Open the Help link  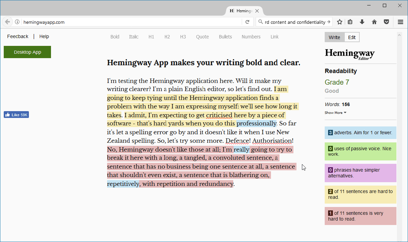click(44, 36)
